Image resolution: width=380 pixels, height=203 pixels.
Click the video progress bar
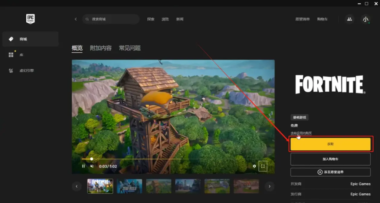(x=173, y=159)
